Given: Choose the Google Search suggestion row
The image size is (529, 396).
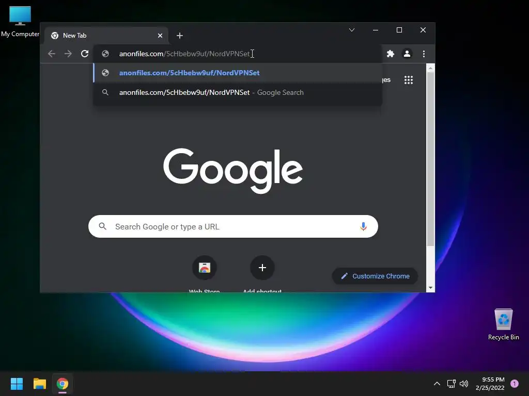Looking at the screenshot, I should [238, 92].
